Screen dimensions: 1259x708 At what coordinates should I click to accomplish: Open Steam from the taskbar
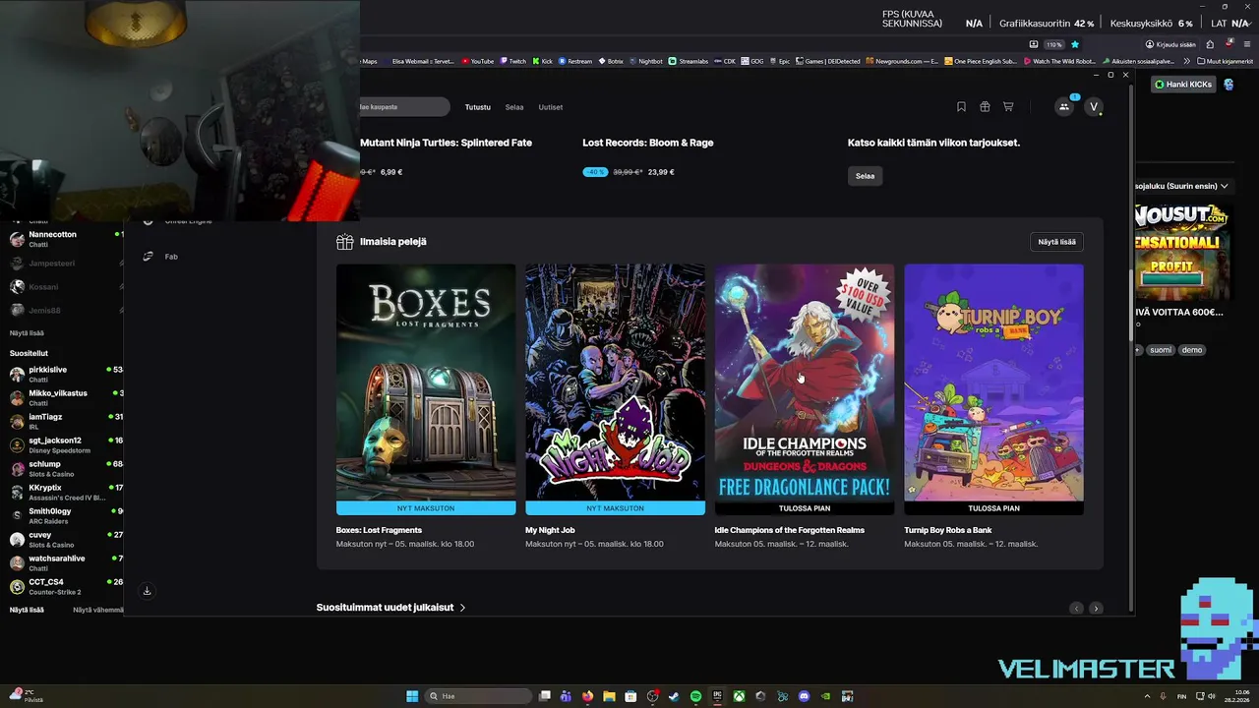pyautogui.click(x=674, y=696)
